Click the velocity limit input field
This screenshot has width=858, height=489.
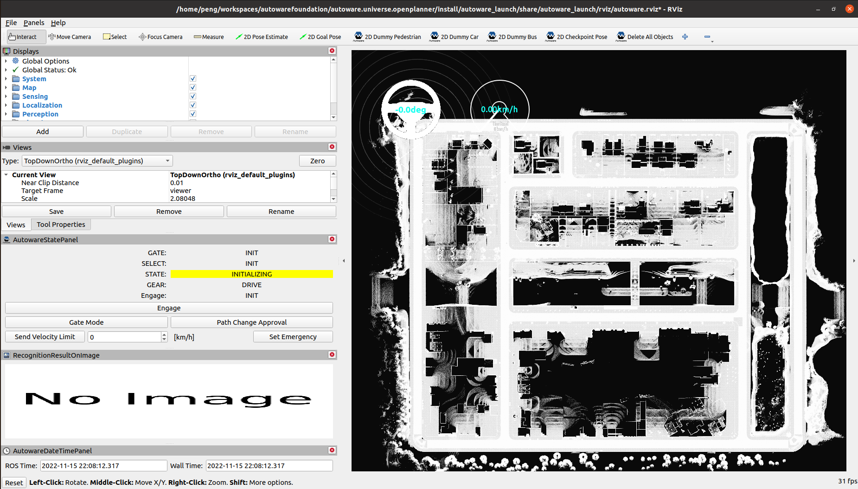coord(124,337)
